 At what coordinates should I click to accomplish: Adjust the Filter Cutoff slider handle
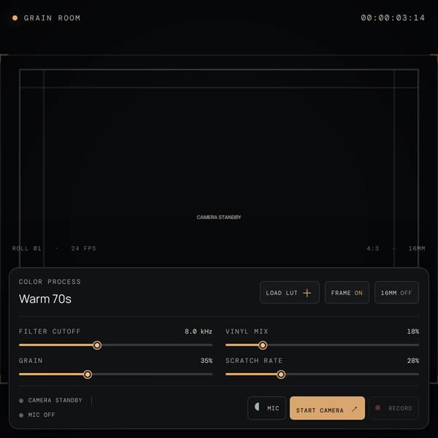pos(97,345)
